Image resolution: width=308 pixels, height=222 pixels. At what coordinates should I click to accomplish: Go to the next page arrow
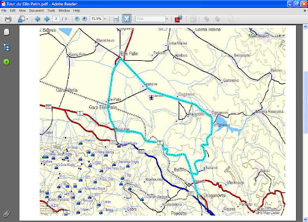pos(47,19)
